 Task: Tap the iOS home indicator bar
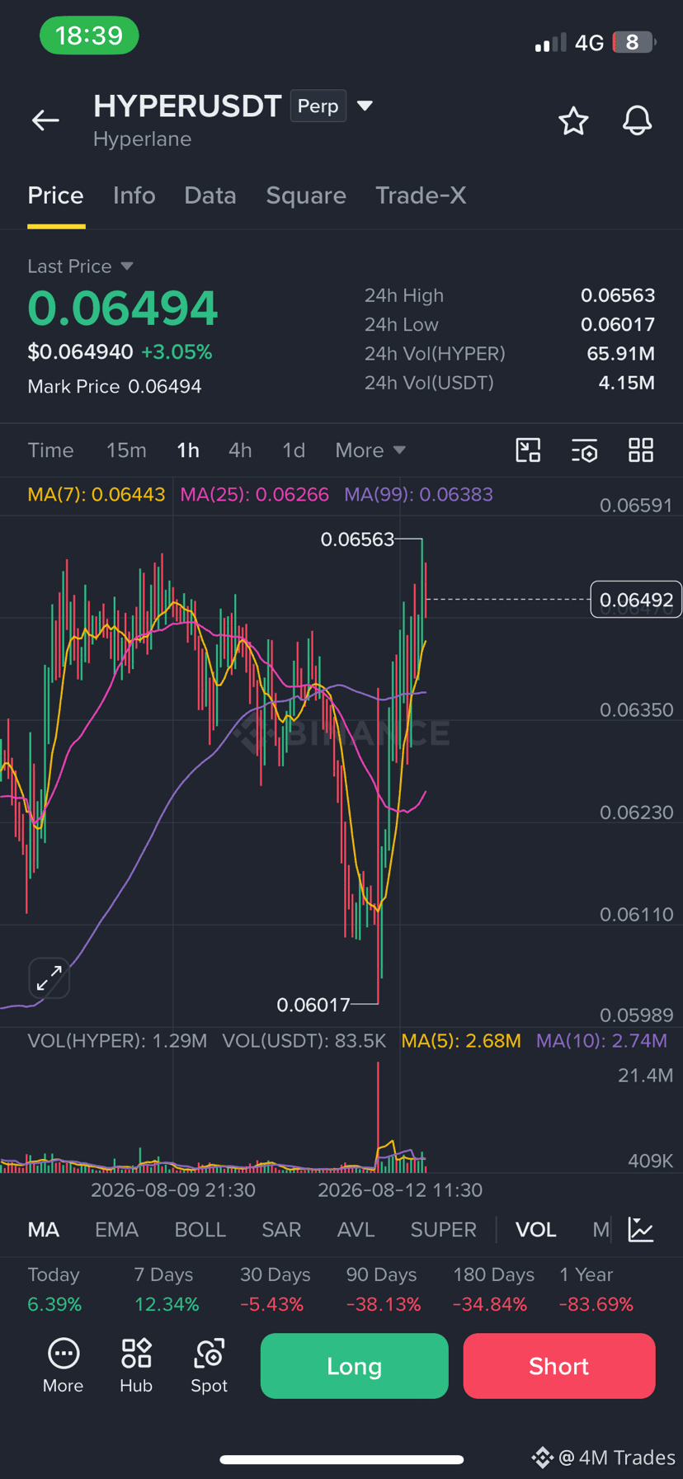coord(341,1459)
